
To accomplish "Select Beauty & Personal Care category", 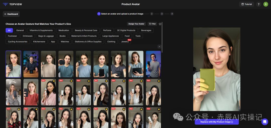I will [x=86, y=30].
